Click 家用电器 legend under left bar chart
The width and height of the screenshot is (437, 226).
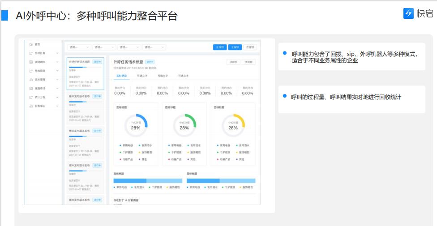[120, 188]
